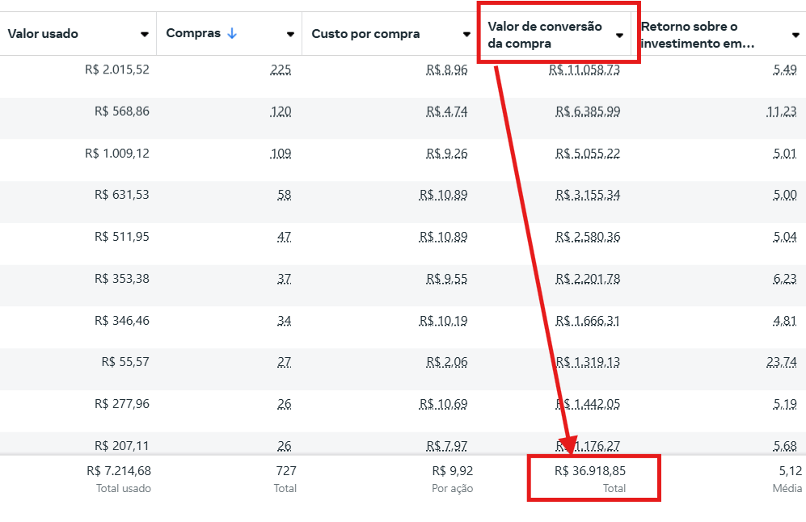This screenshot has height=522, width=806.
Task: Click the Retorno sobre o investimento header text
Action: click(x=698, y=35)
